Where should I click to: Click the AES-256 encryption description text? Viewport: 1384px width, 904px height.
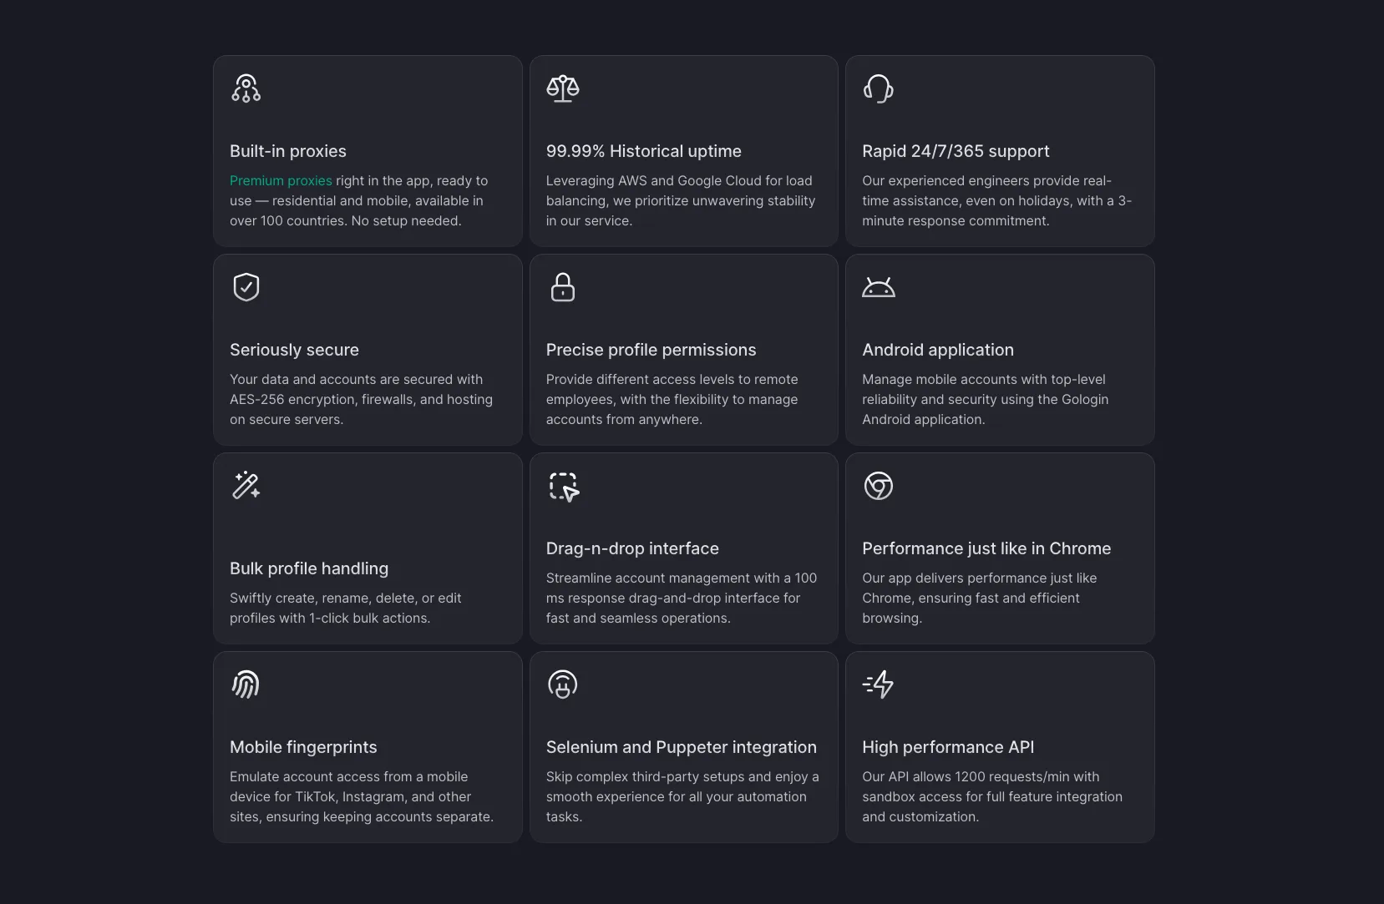coord(361,399)
